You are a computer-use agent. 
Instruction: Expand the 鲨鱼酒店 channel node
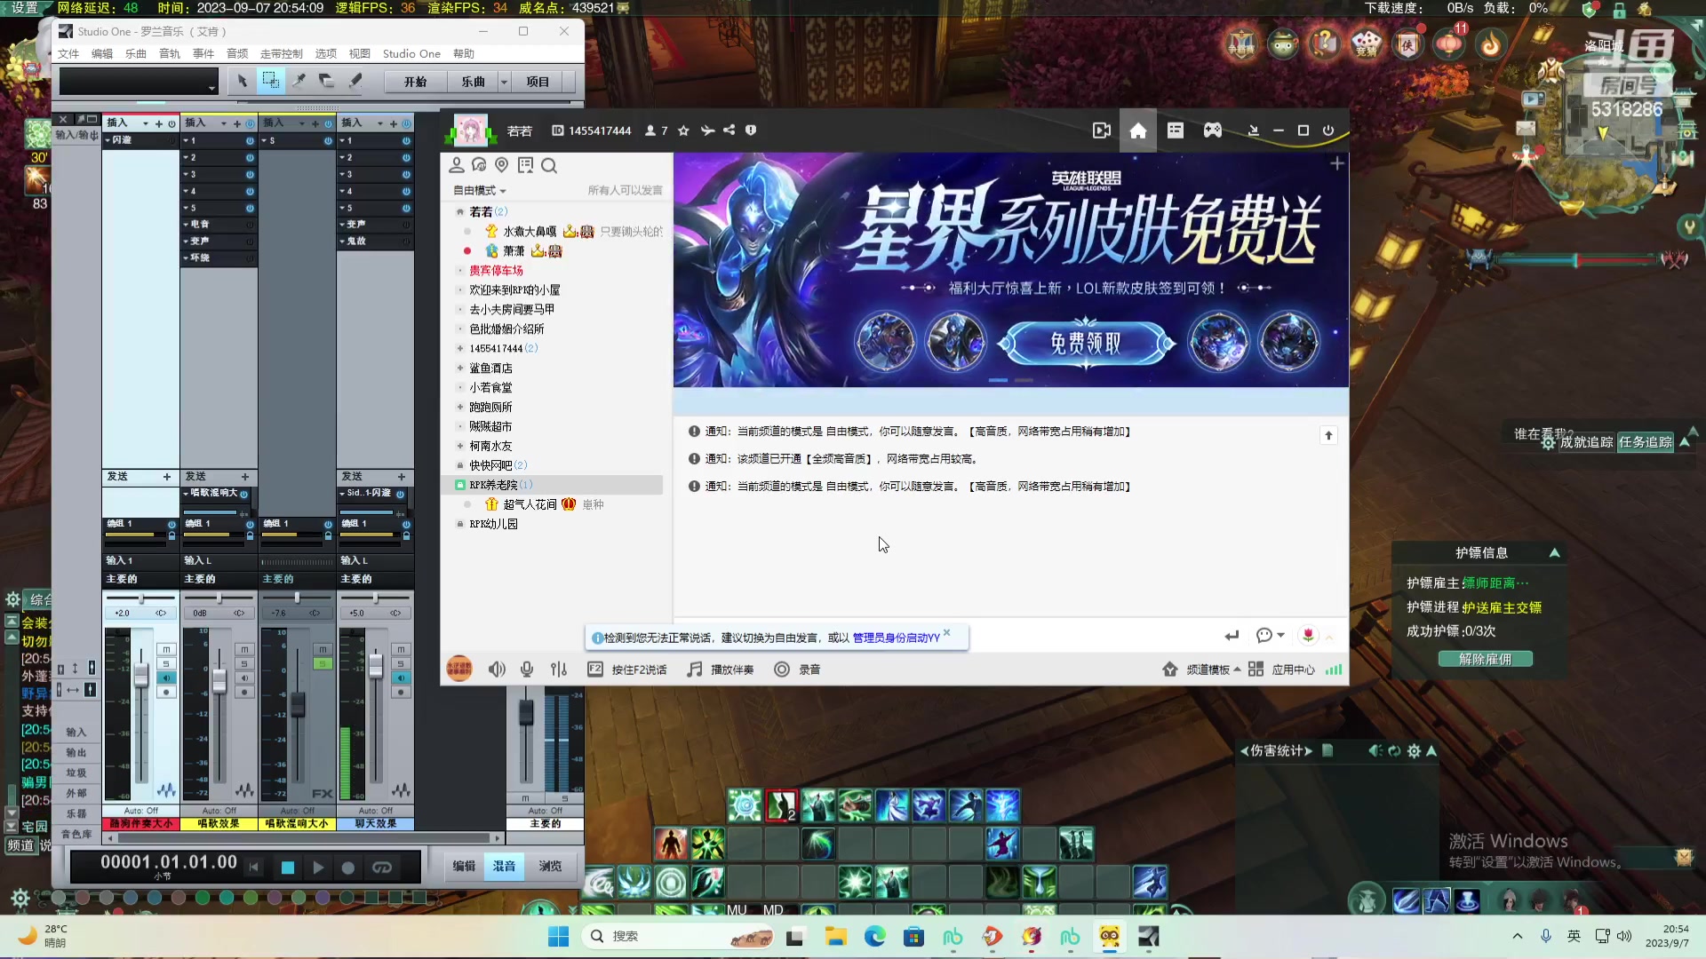459,368
